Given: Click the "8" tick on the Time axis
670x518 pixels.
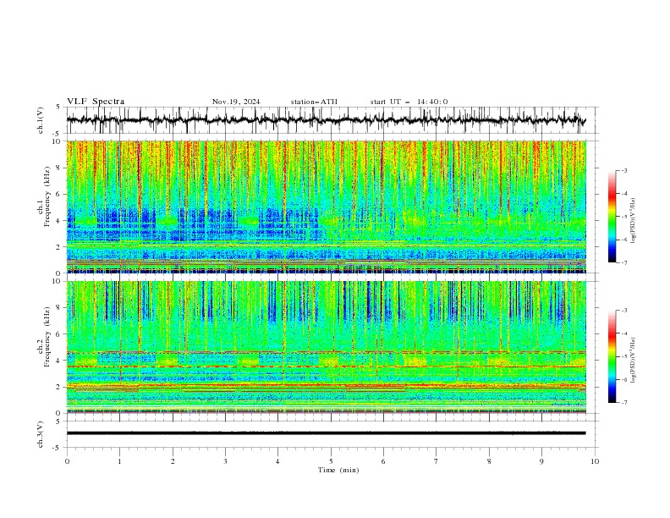Looking at the screenshot, I should [489, 461].
